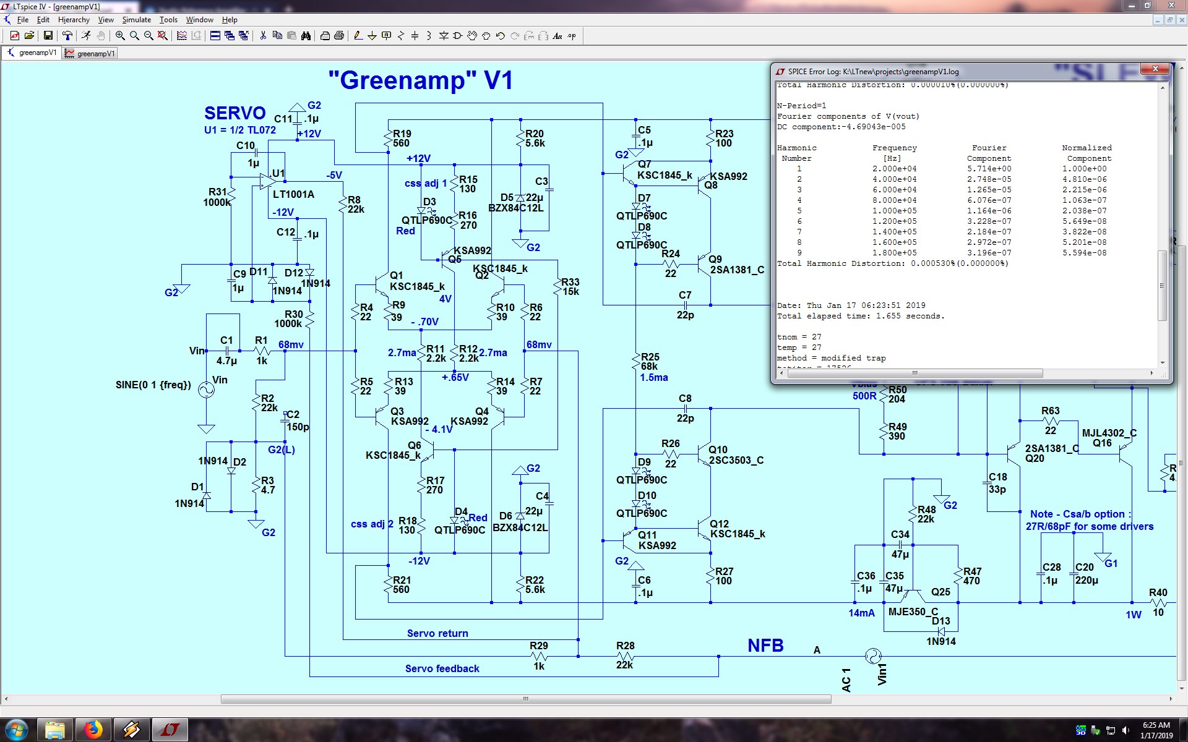Open the Help menu

click(x=230, y=20)
